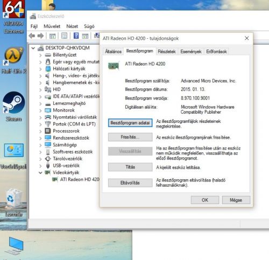Screen dimensions: 269x260
Task: Click the speaker icon beside Hang-, video-
Action: point(47,76)
